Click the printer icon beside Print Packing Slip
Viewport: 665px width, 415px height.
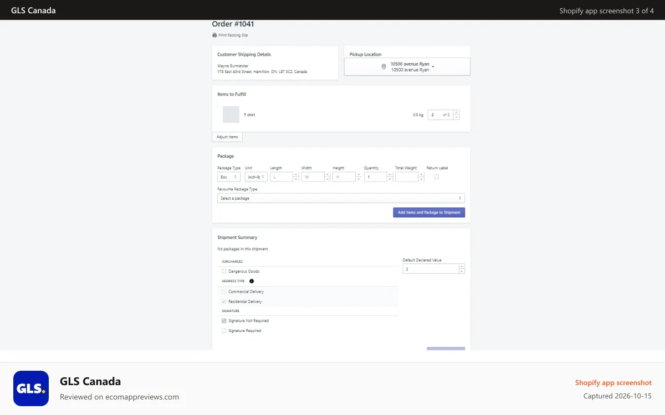pos(214,35)
